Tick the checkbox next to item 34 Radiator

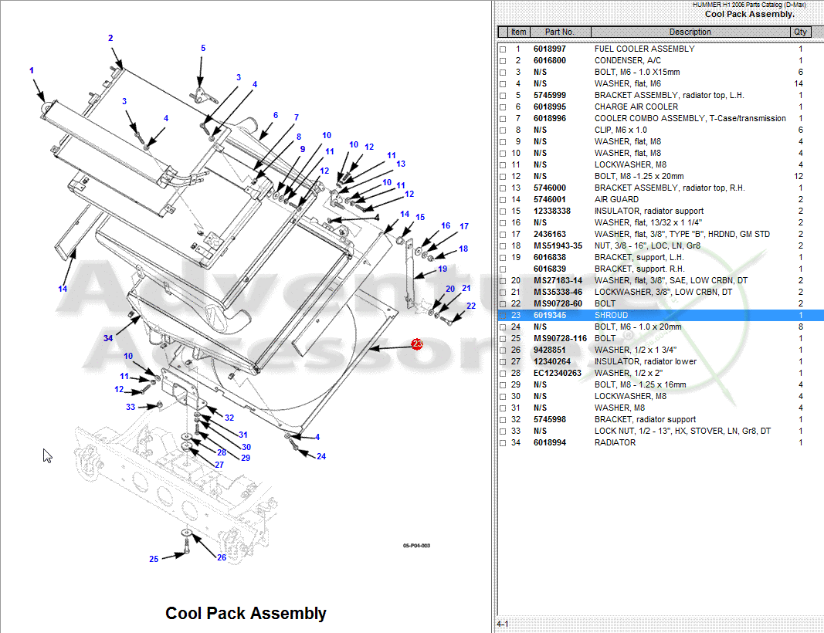[503, 443]
